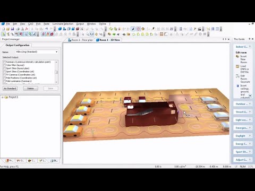The width and height of the screenshot is (255, 191).
Task: Switch to Room 1 - Floor plan tab
Action: [81, 40]
